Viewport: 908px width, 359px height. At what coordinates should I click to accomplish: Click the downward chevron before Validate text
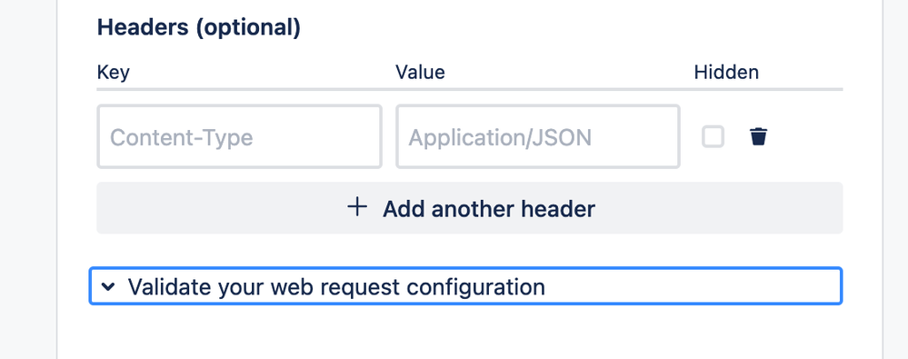click(108, 286)
